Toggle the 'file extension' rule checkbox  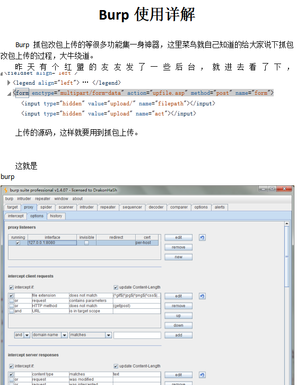[x=12, y=296]
